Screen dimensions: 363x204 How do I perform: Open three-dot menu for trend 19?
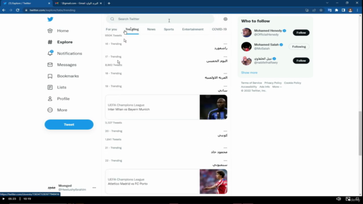225,86
